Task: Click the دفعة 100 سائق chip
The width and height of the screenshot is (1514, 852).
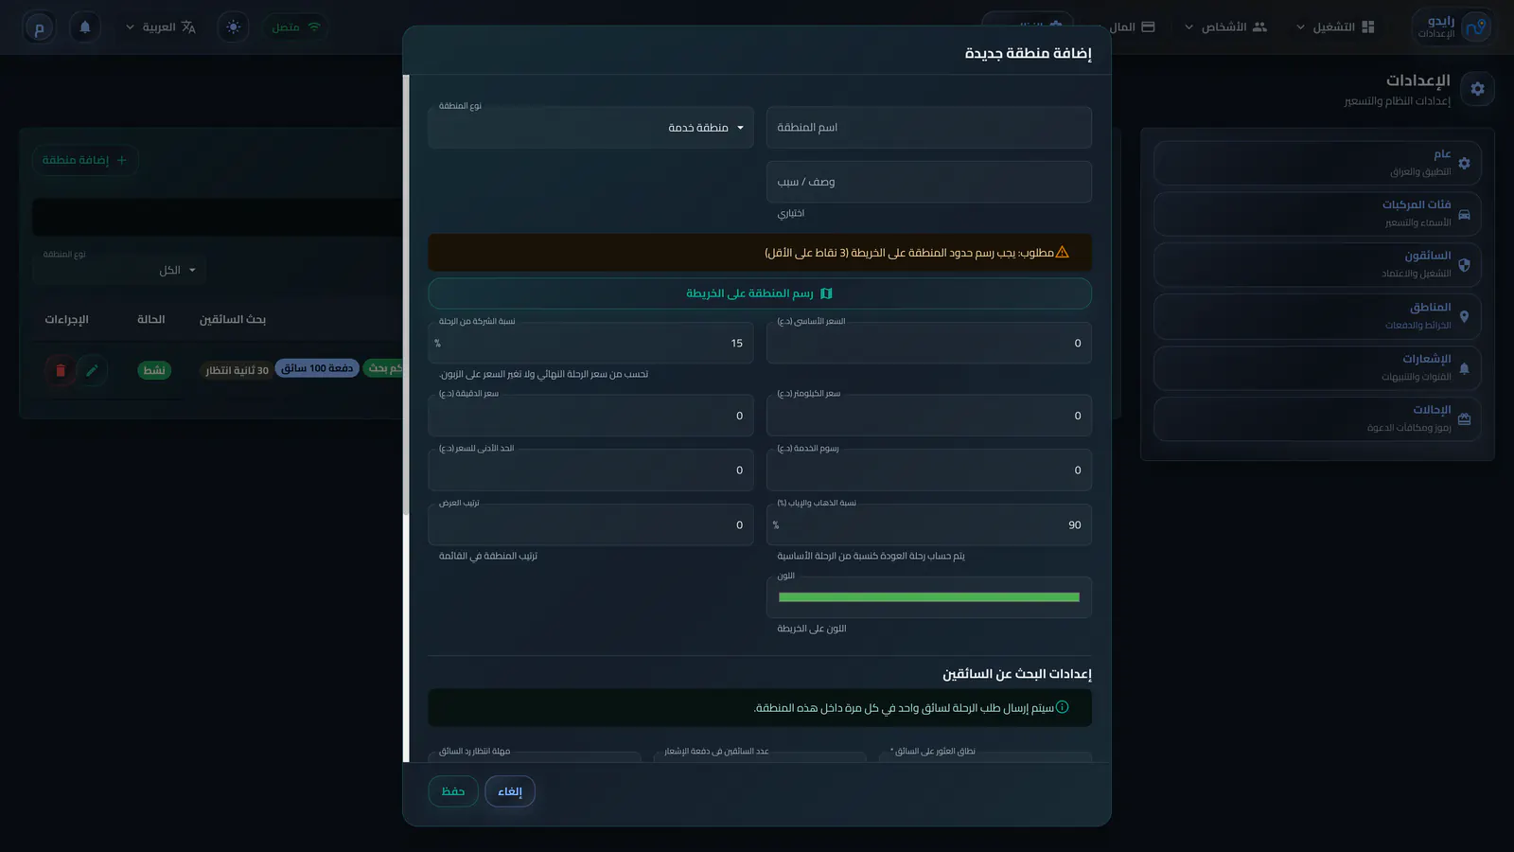Action: click(317, 368)
